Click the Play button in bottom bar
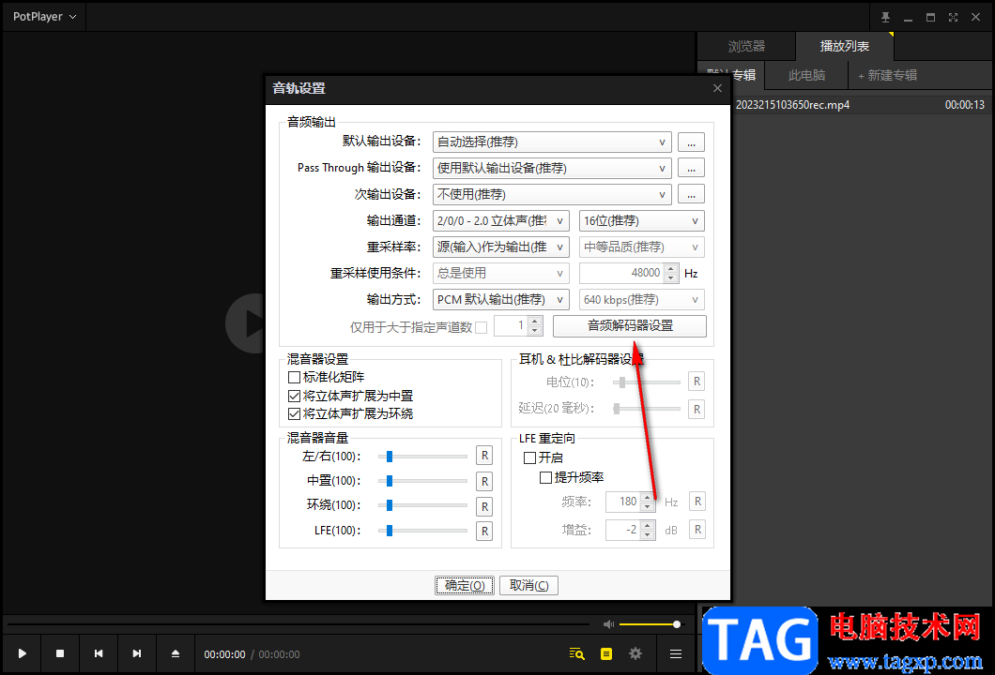The width and height of the screenshot is (995, 675). [x=23, y=653]
